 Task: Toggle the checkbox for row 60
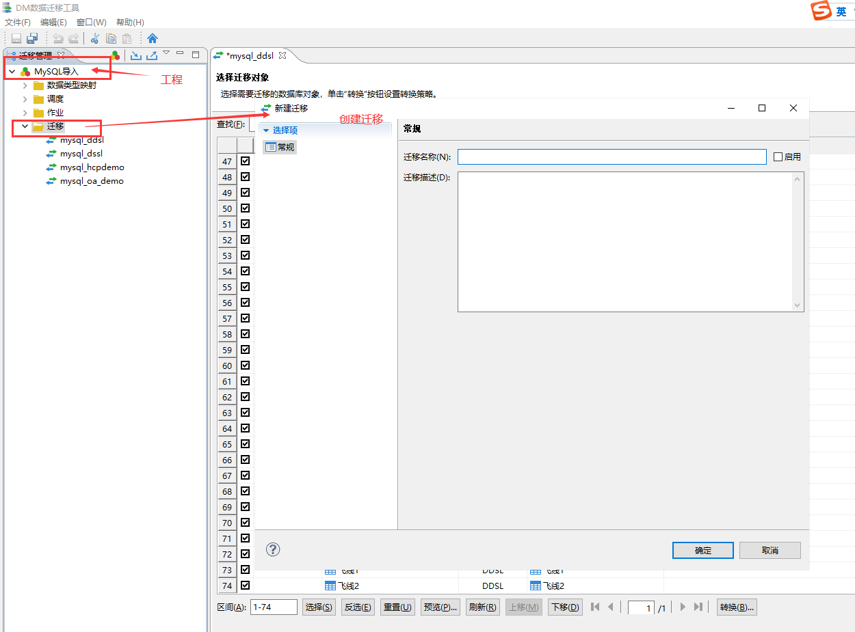(x=246, y=366)
